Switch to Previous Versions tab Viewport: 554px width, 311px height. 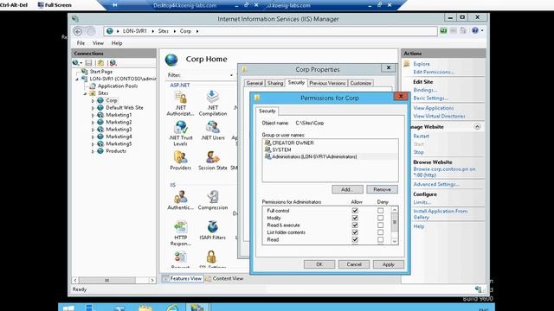click(x=327, y=83)
